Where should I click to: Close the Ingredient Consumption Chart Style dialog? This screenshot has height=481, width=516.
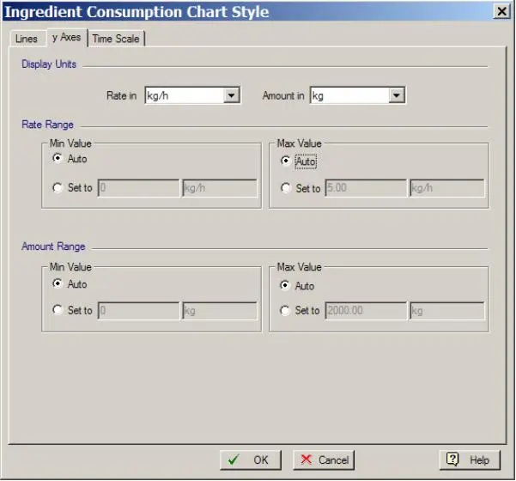point(501,11)
